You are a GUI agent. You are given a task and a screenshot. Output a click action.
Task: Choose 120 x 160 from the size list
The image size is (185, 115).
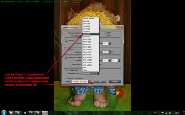click(91, 24)
